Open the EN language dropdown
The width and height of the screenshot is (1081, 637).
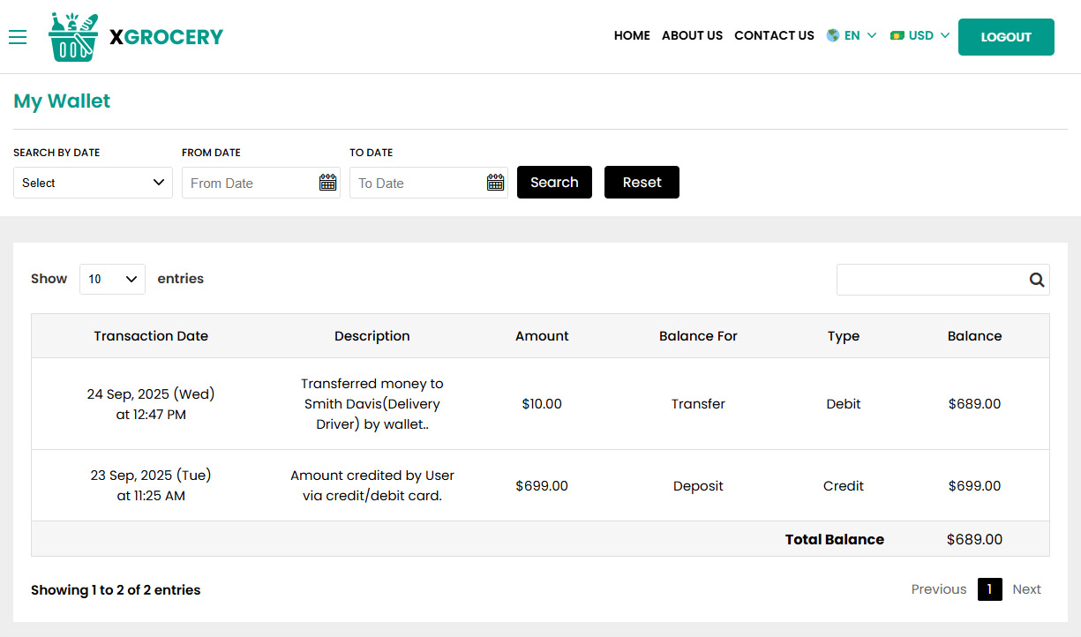(x=854, y=35)
